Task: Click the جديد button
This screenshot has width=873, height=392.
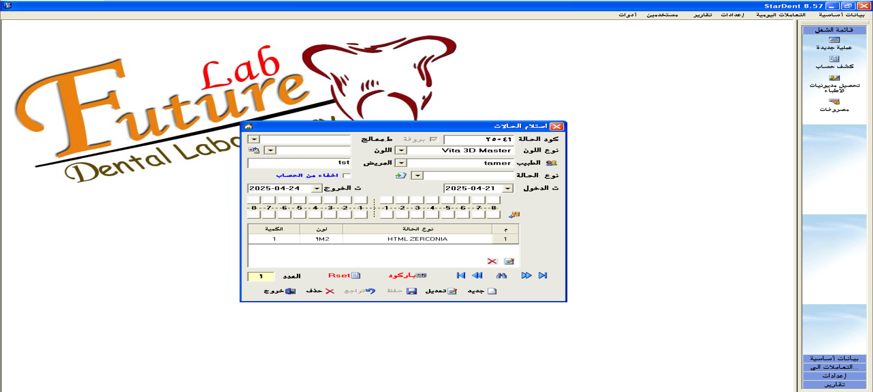Action: (482, 291)
